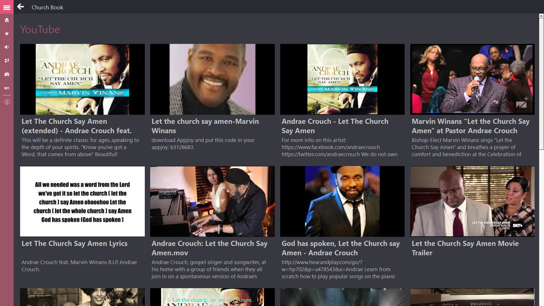
Task: Open the third Andrae Crouch album cover thumbnail
Action: click(x=342, y=79)
